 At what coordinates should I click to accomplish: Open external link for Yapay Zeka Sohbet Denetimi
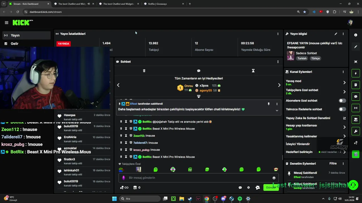pyautogui.click(x=344, y=118)
